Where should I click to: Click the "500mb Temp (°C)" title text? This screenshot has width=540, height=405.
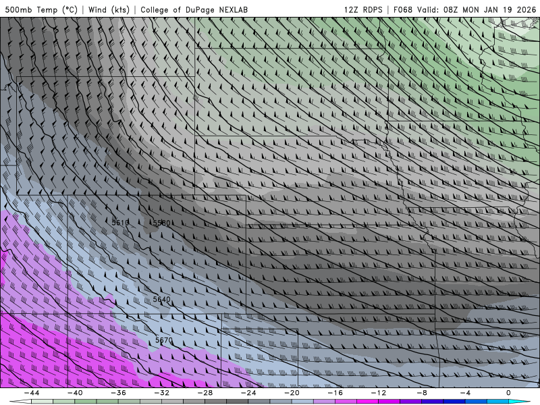[x=41, y=9]
